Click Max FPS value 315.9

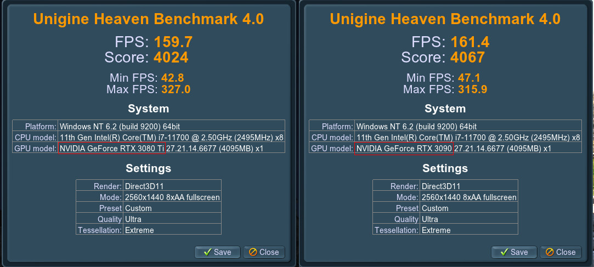click(x=472, y=90)
